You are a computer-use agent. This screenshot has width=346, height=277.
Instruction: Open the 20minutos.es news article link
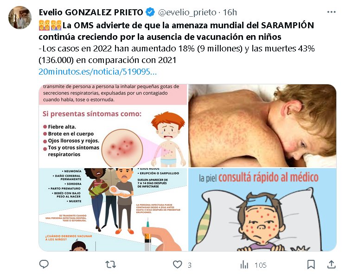click(x=97, y=72)
